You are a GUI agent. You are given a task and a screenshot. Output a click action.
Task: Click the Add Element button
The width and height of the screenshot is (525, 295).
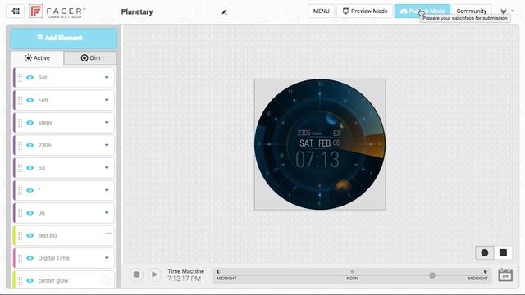(64, 38)
